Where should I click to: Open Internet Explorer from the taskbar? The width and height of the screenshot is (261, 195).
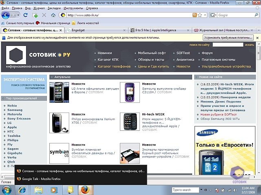[x=22, y=190]
